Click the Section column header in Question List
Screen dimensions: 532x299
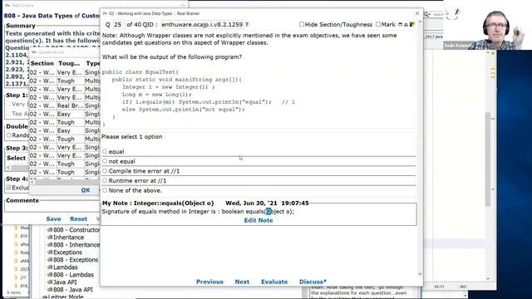point(42,63)
